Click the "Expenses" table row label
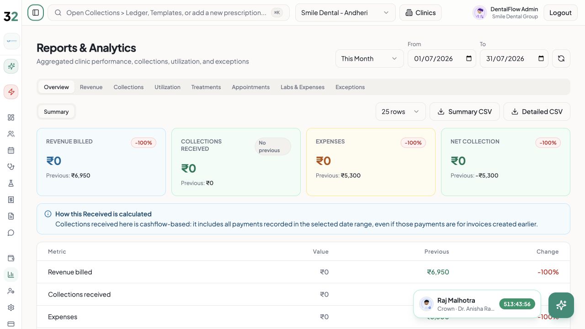The height and width of the screenshot is (329, 585). pyautogui.click(x=63, y=317)
